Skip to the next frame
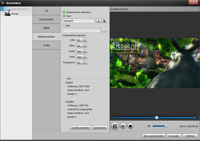Image resolution: width=200 pixels, height=141 pixels. click(123, 126)
